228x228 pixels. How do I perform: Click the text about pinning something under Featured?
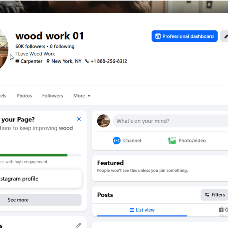[x=142, y=170]
